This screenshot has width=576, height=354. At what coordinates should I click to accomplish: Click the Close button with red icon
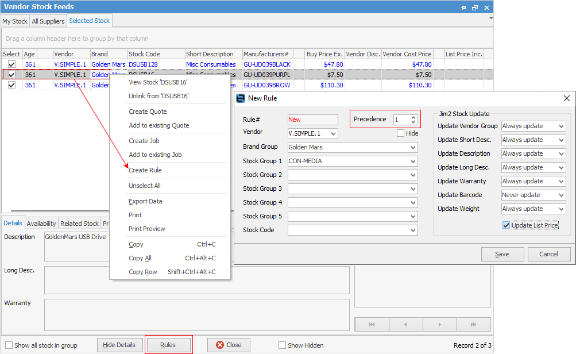[x=229, y=345]
